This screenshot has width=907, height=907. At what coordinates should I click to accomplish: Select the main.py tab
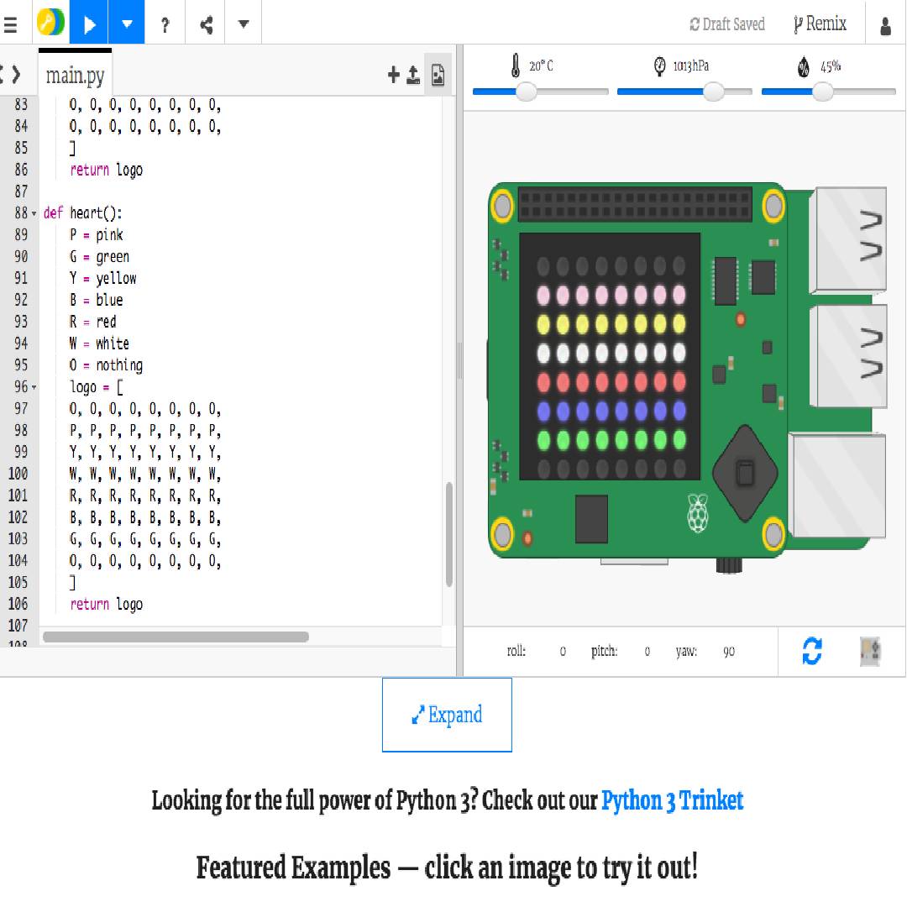coord(75,76)
